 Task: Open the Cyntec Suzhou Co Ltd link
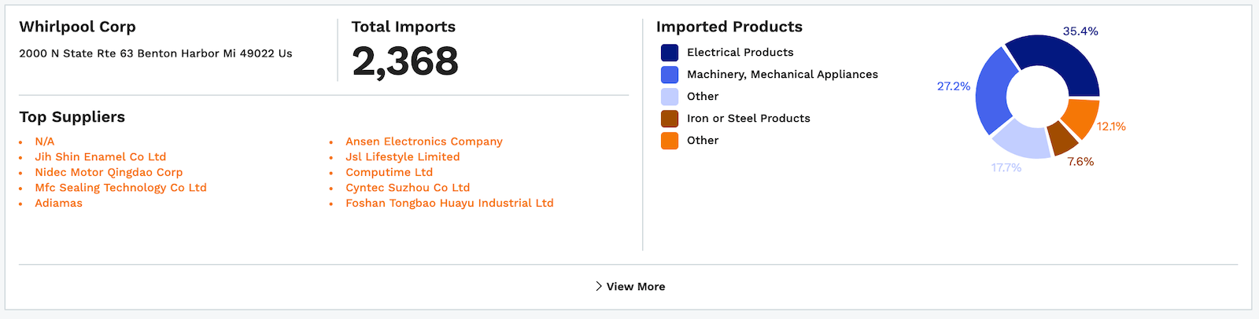pyautogui.click(x=407, y=187)
